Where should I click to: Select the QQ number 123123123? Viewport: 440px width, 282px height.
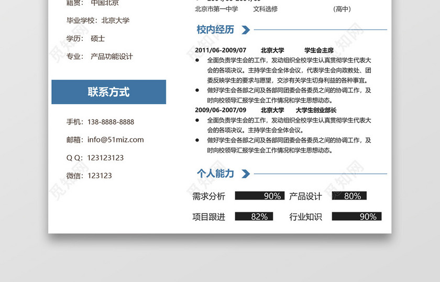click(x=105, y=158)
